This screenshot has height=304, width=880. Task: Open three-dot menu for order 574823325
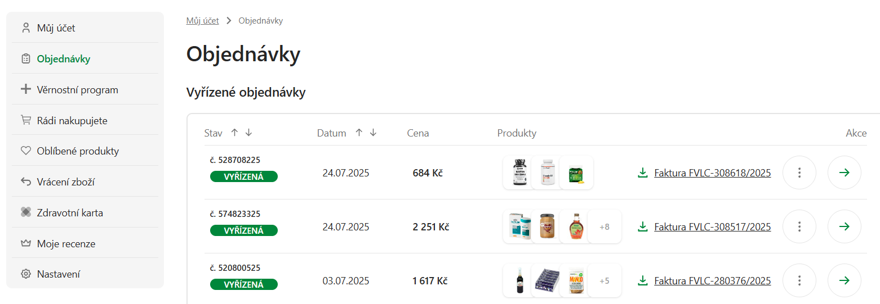coord(799,226)
